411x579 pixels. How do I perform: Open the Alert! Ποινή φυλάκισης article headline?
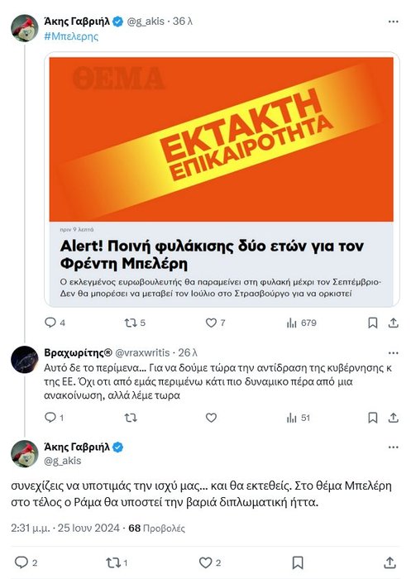212,255
